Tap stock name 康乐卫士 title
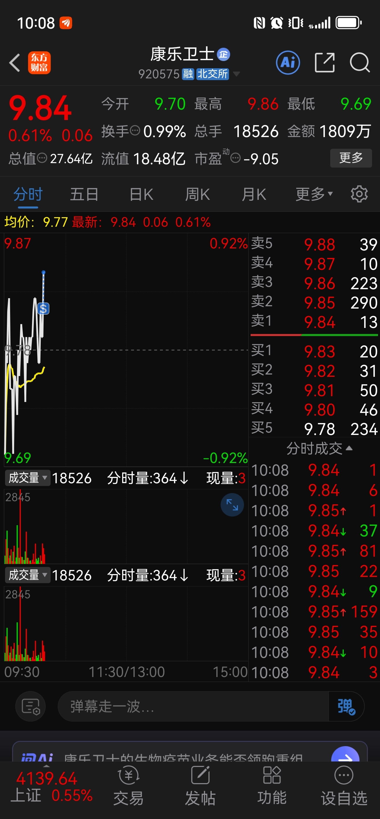Viewport: 380px width, 819px height. [182, 54]
